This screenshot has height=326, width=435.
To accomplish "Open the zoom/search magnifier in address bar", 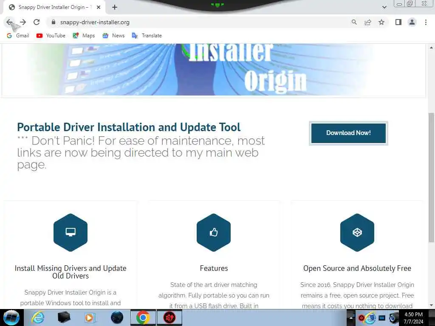I will pos(354,22).
